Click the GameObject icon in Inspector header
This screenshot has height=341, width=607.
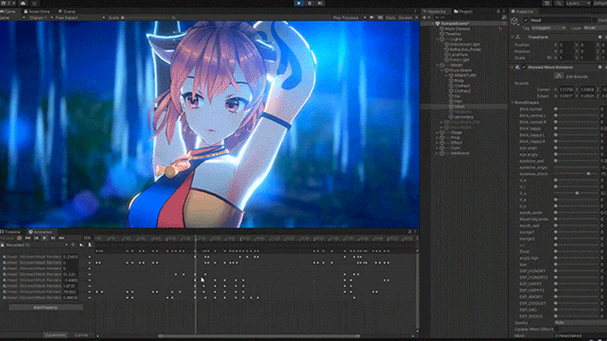[x=515, y=21]
